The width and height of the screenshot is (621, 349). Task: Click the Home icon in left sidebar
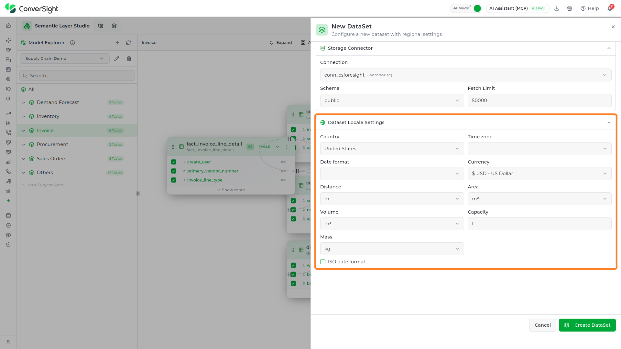tap(8, 26)
